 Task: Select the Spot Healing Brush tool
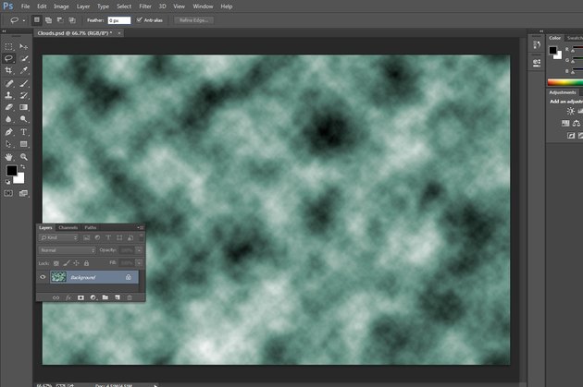[8, 83]
